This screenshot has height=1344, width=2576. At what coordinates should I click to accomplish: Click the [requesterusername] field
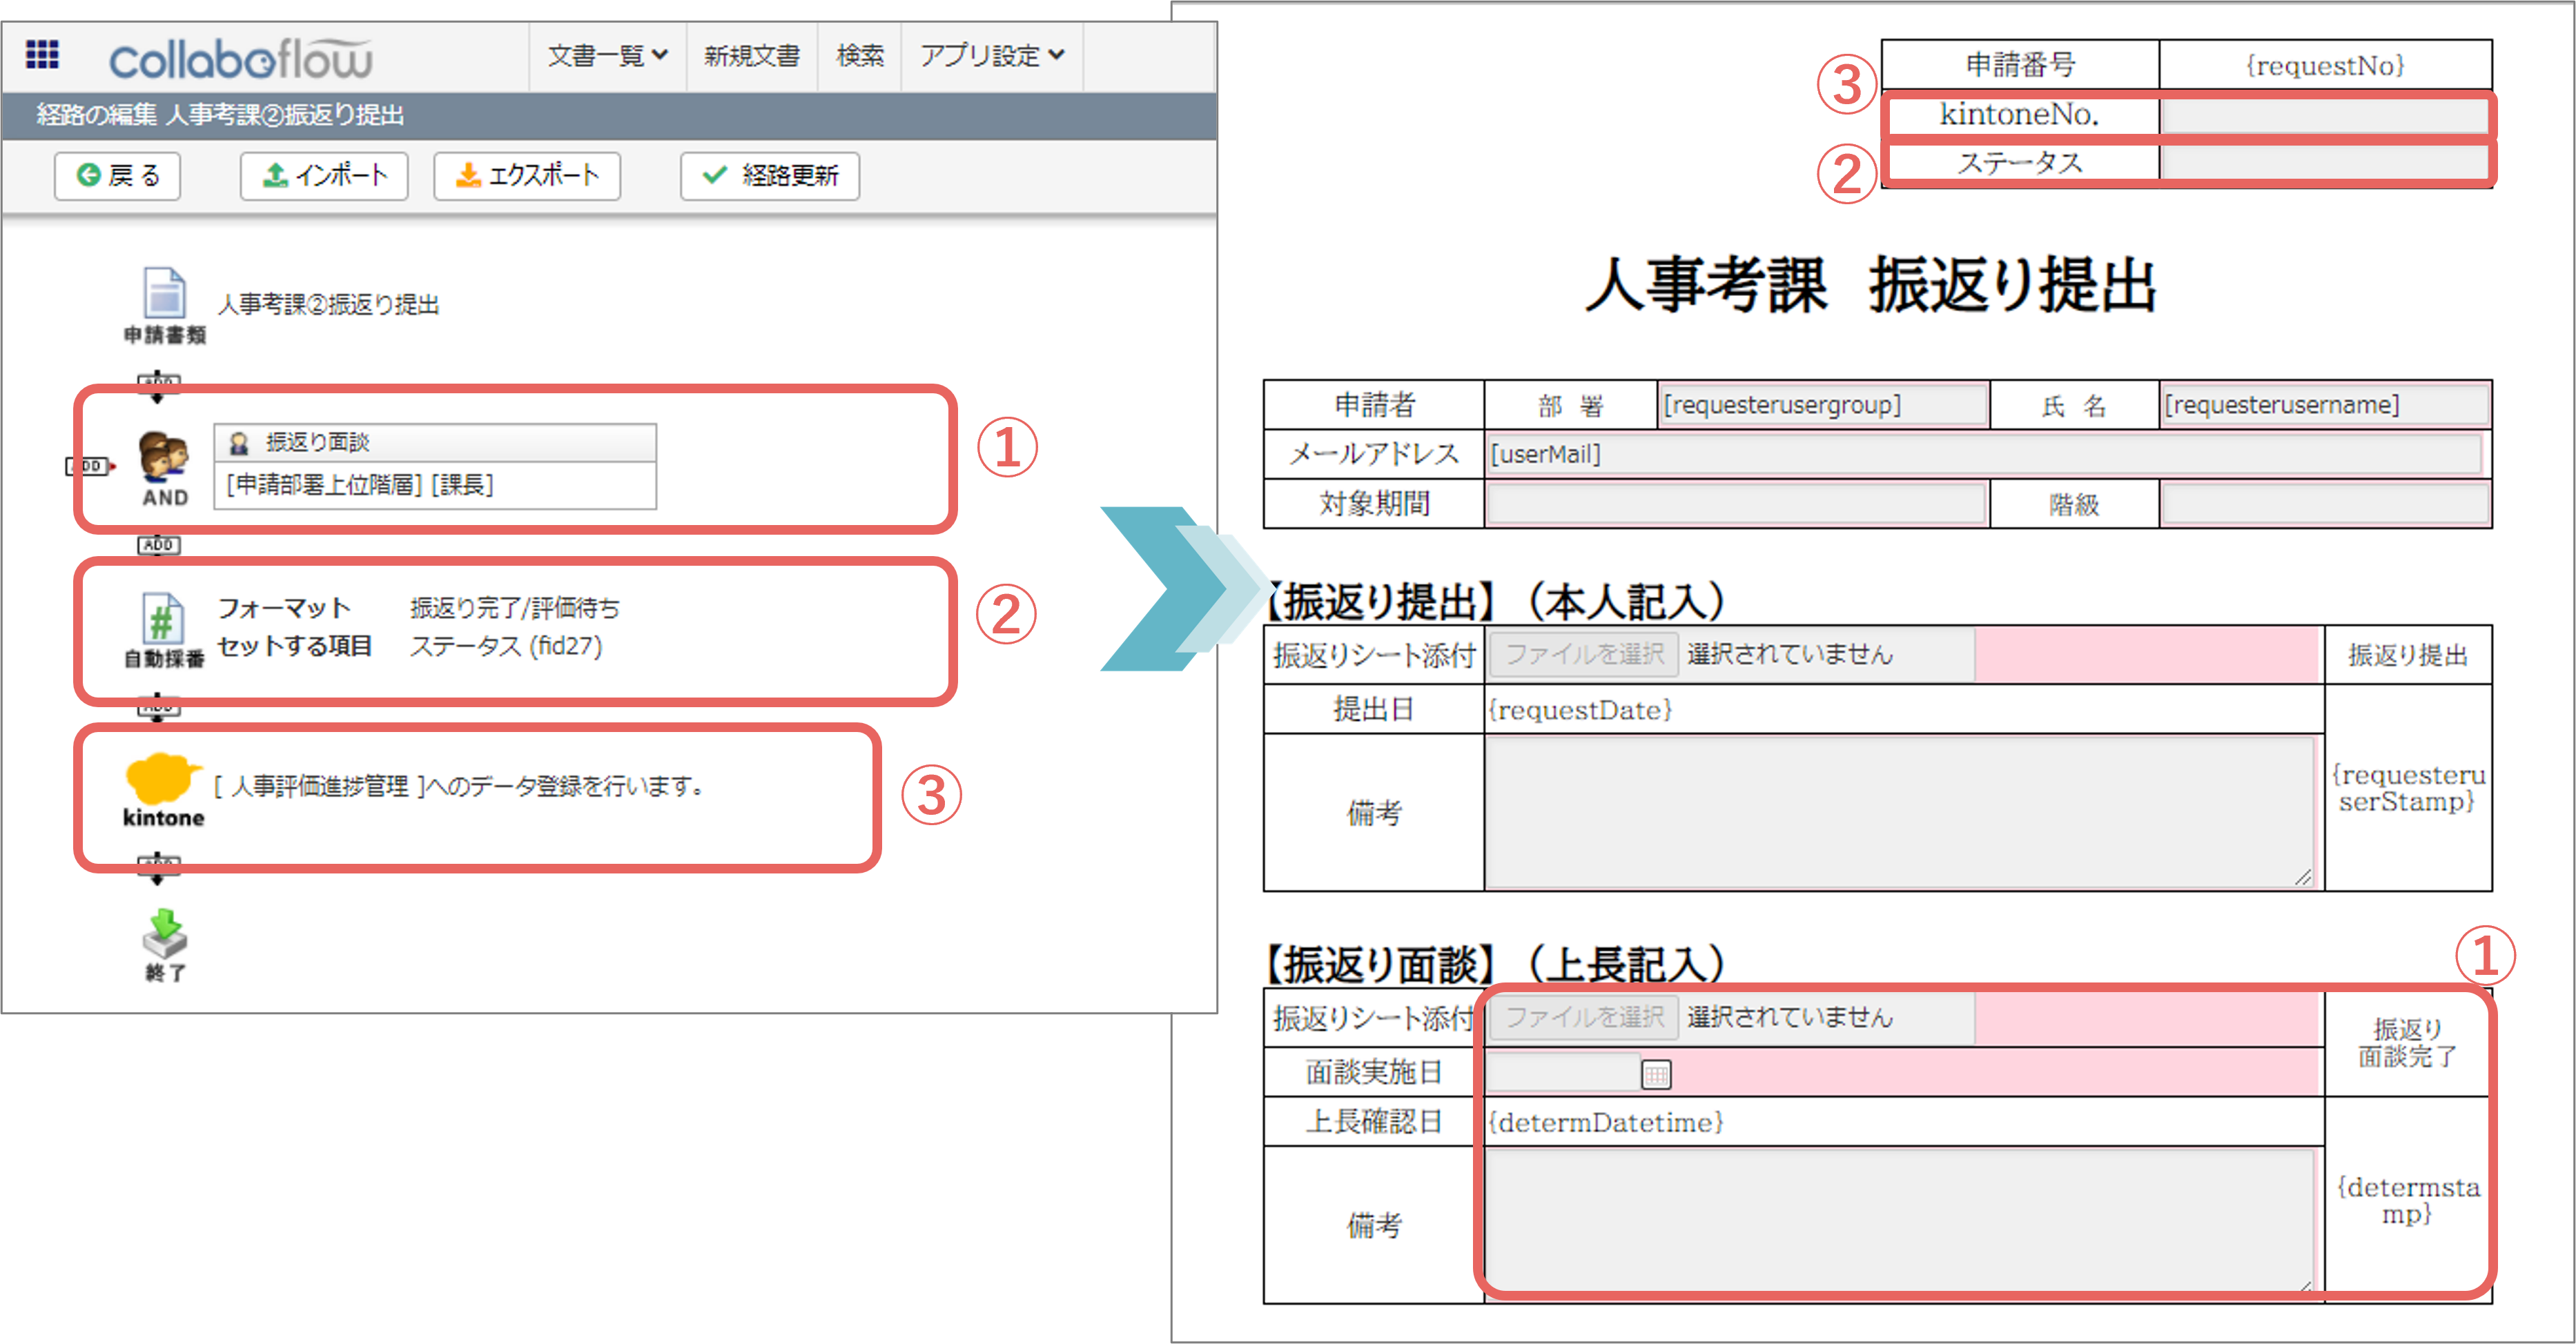[x=2324, y=405]
